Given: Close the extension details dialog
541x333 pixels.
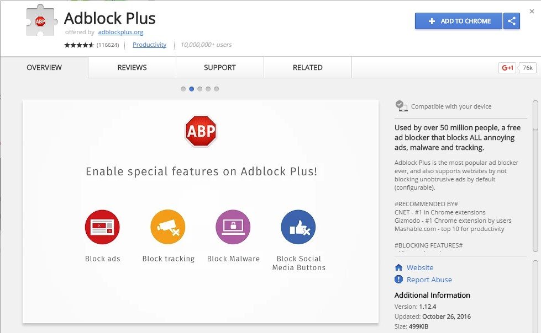Looking at the screenshot, I should (x=532, y=12).
